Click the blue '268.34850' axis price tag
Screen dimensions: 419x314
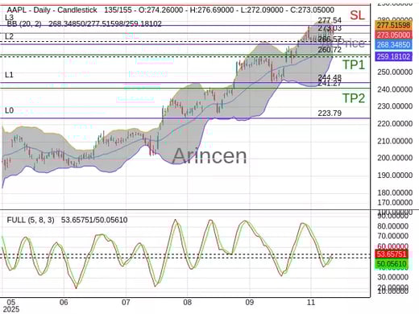(x=393, y=44)
